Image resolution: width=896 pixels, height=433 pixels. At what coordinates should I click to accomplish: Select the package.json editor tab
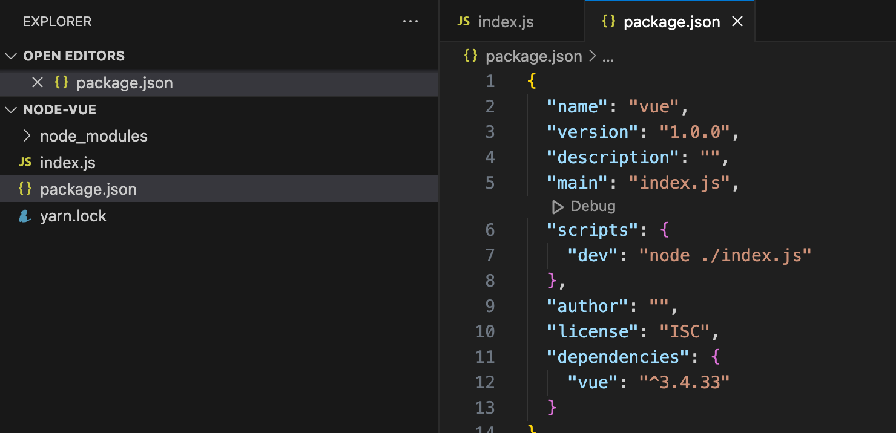point(671,22)
